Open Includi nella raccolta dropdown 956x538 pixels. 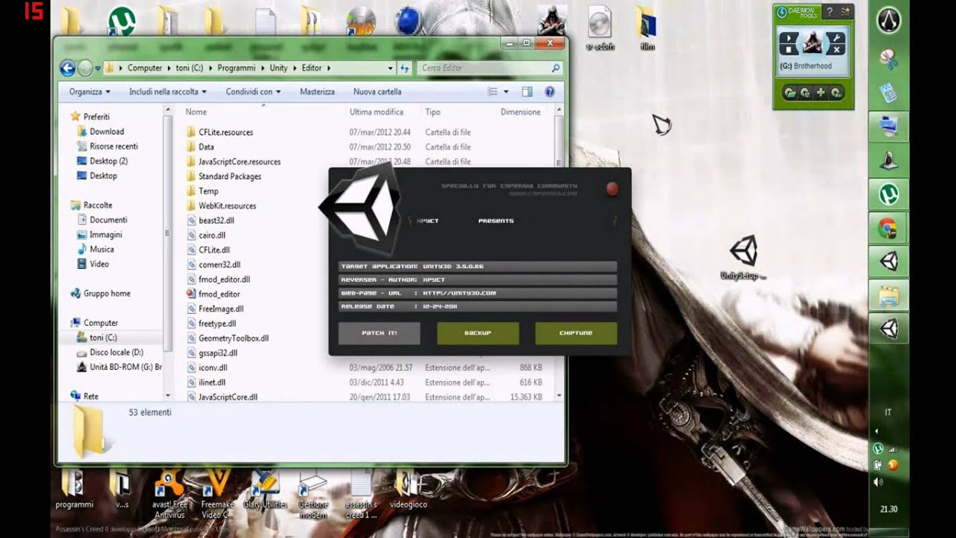click(x=168, y=92)
